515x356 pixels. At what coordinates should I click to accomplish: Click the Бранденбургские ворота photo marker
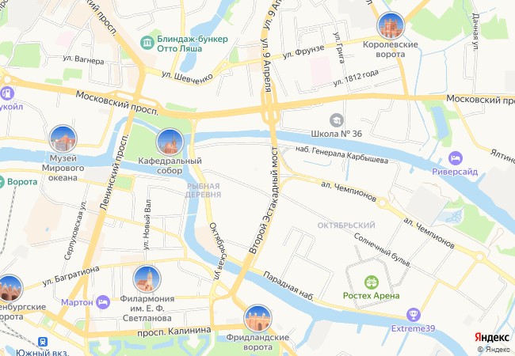pos(10,289)
